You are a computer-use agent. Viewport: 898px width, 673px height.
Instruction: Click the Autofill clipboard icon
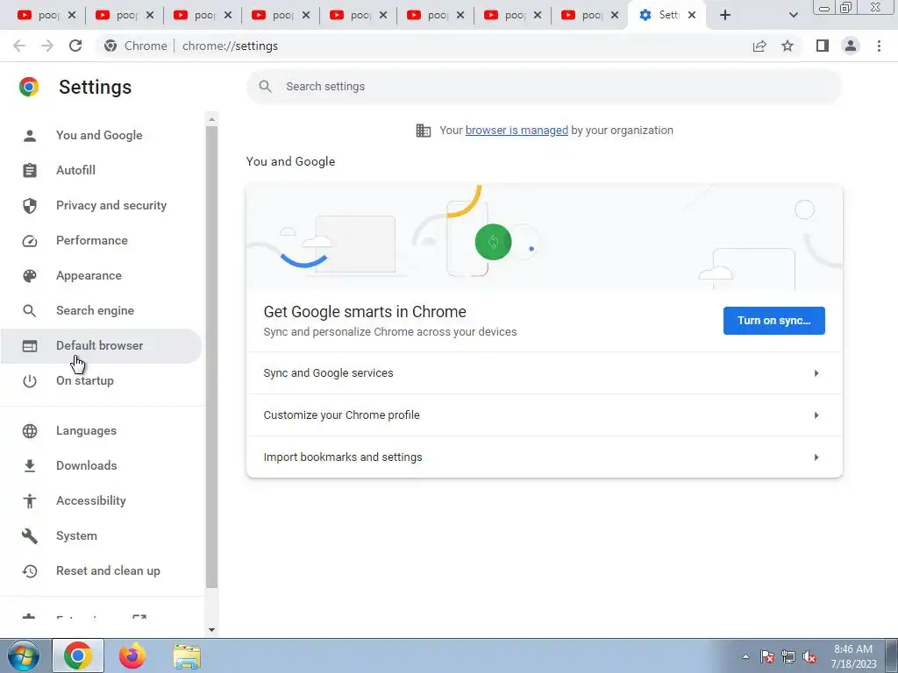point(30,170)
